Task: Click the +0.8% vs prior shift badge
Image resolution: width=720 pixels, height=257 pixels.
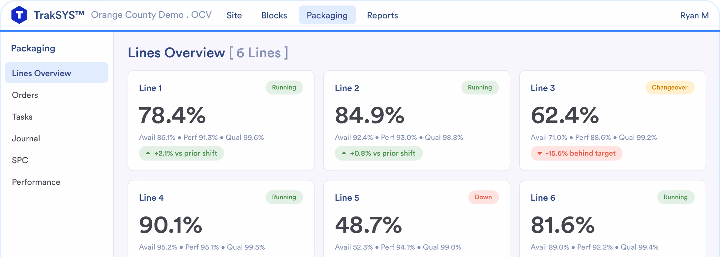Action: click(x=378, y=153)
